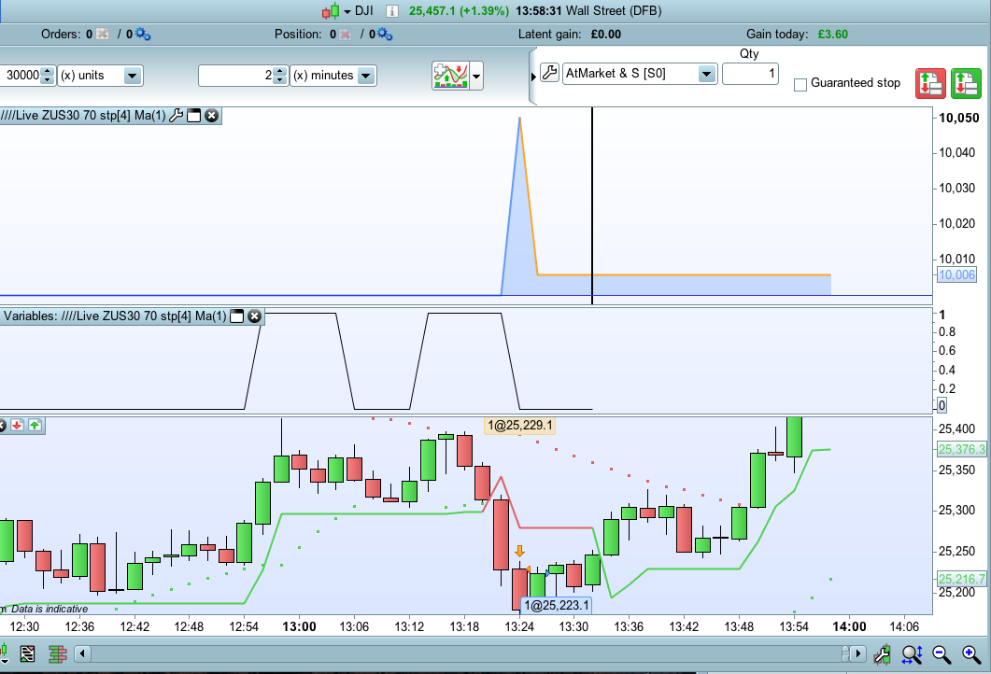
Task: Click the zoom with arrows auto-scale icon
Action: 912,654
